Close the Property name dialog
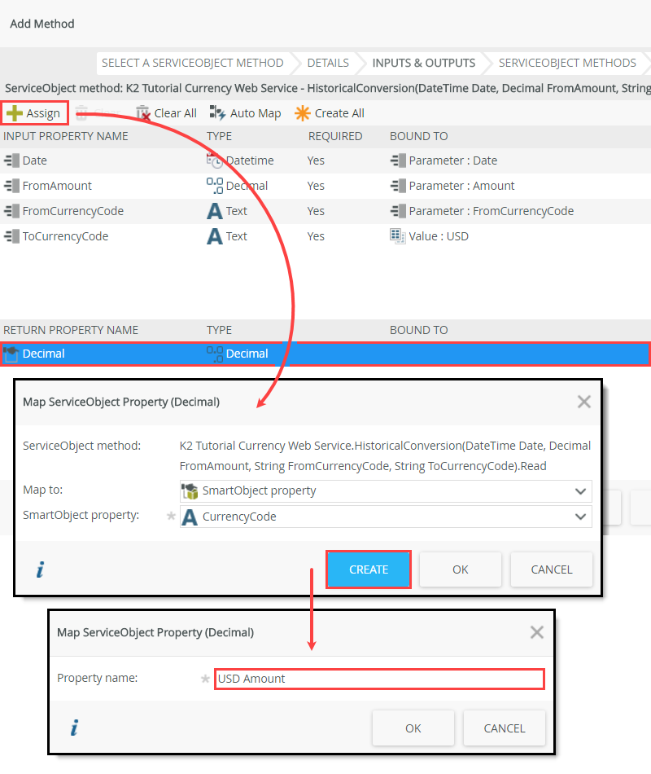The height and width of the screenshot is (774, 651). point(536,632)
